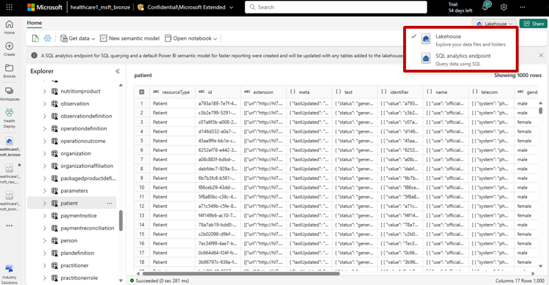Open the Get data dropdown
Image resolution: width=549 pixels, height=285 pixels.
click(78, 38)
